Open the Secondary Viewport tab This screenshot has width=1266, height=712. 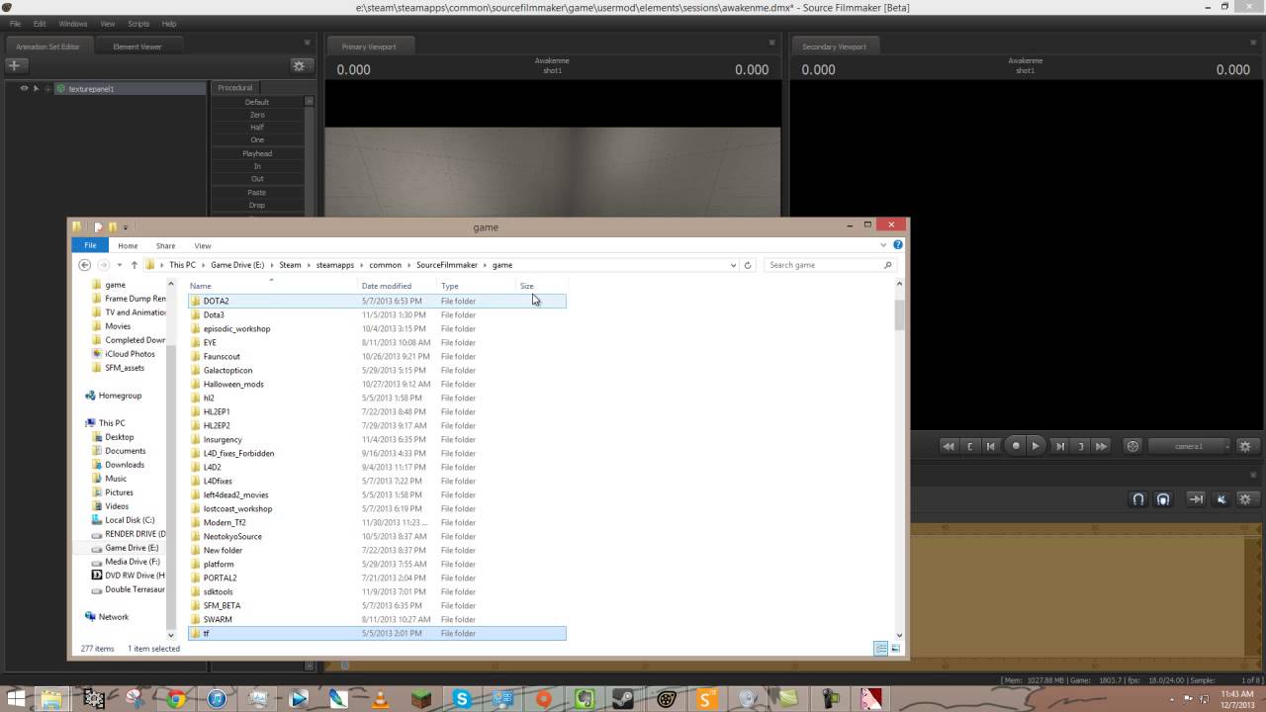click(834, 46)
